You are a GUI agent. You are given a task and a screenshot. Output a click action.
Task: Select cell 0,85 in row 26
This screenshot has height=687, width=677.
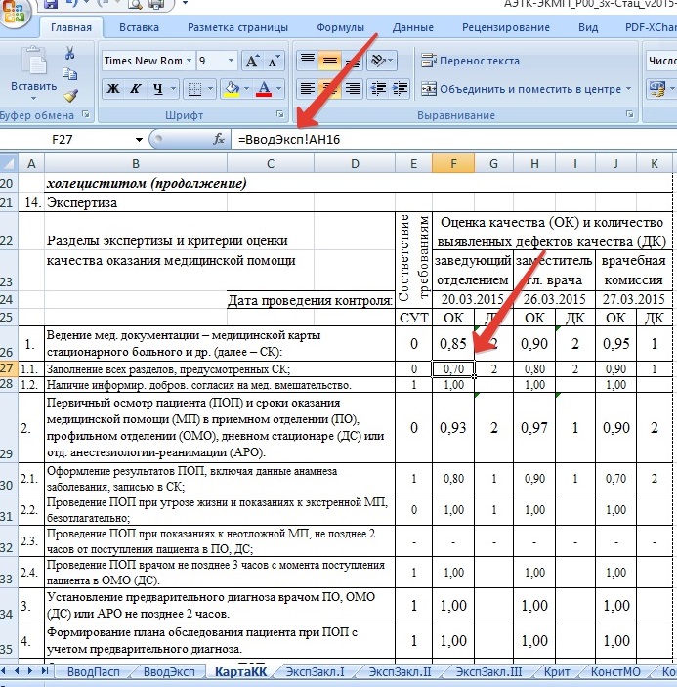[453, 344]
